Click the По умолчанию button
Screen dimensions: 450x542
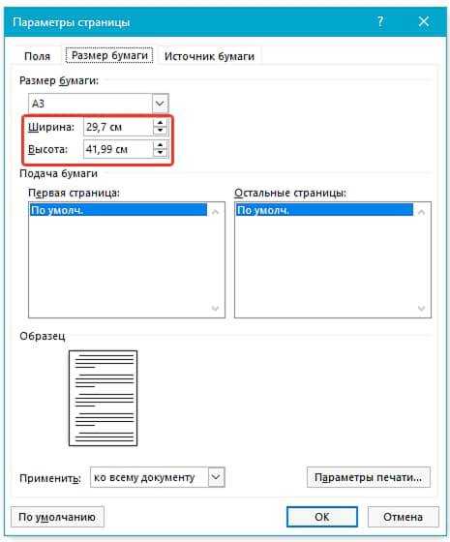[57, 517]
